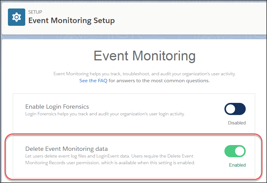The height and width of the screenshot is (183, 267).
Task: Click the large Event Monitoring heading
Action: tap(144, 56)
